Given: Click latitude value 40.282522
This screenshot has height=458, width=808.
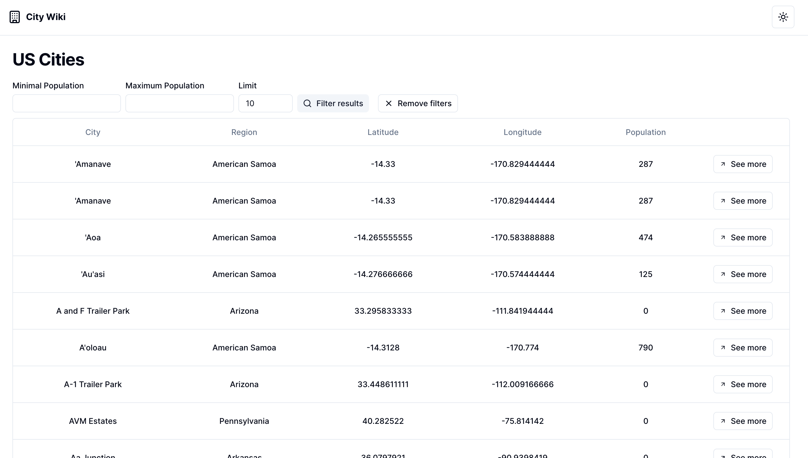Looking at the screenshot, I should [x=383, y=421].
